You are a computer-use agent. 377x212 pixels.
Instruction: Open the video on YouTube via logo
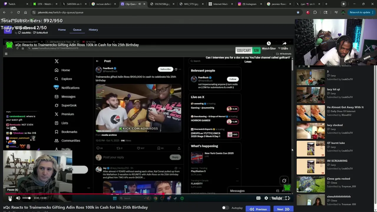pyautogui.click(x=277, y=198)
